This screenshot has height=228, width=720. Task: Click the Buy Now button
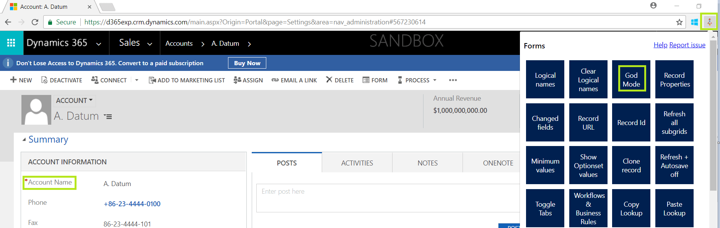click(x=247, y=63)
